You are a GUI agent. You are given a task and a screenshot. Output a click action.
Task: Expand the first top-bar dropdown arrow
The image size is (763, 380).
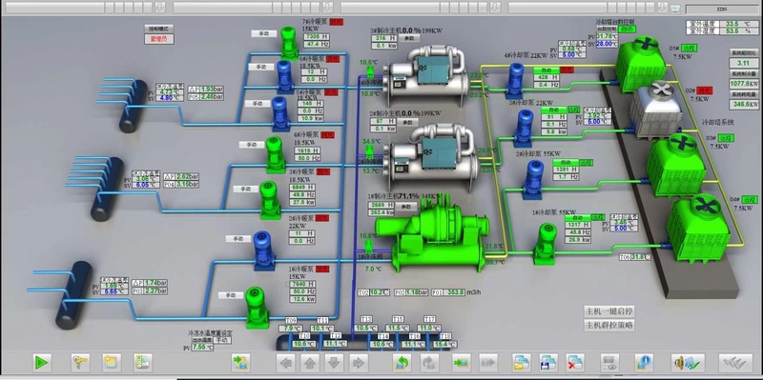point(161,8)
